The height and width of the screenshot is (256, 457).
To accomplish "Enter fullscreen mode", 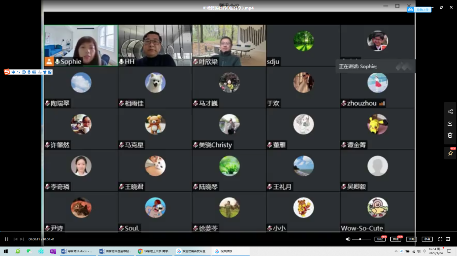I will click(441, 239).
